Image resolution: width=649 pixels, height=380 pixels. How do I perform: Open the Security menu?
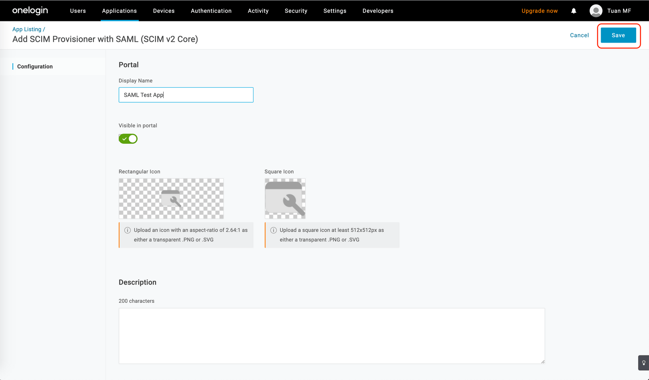pyautogui.click(x=296, y=11)
